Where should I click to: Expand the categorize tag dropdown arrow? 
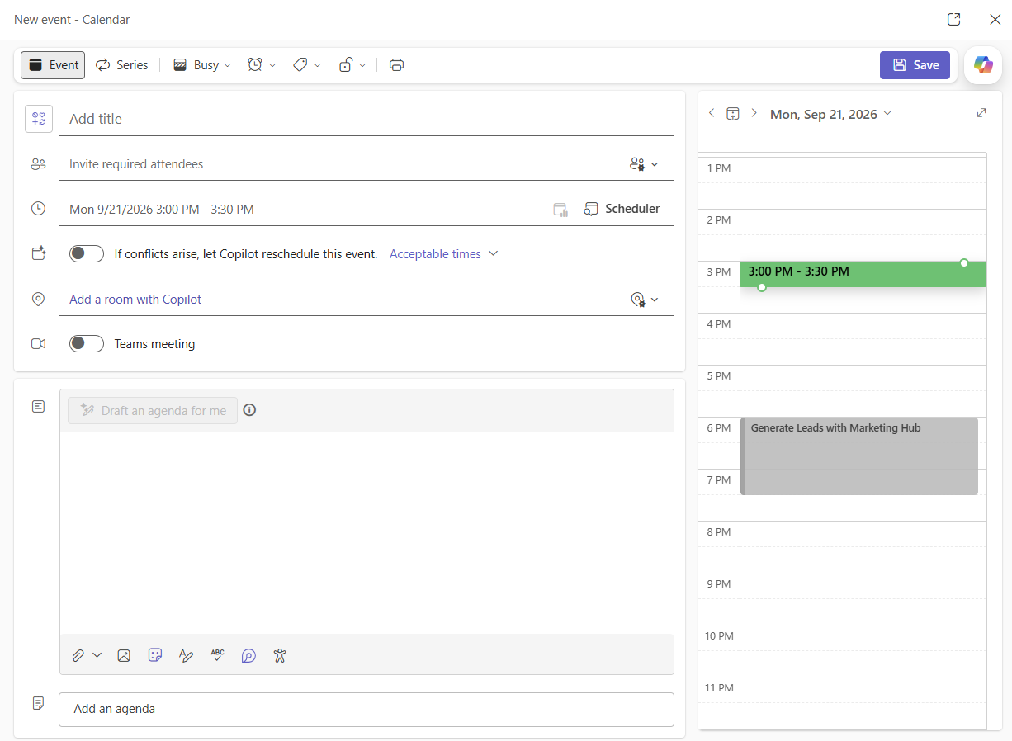tap(318, 65)
